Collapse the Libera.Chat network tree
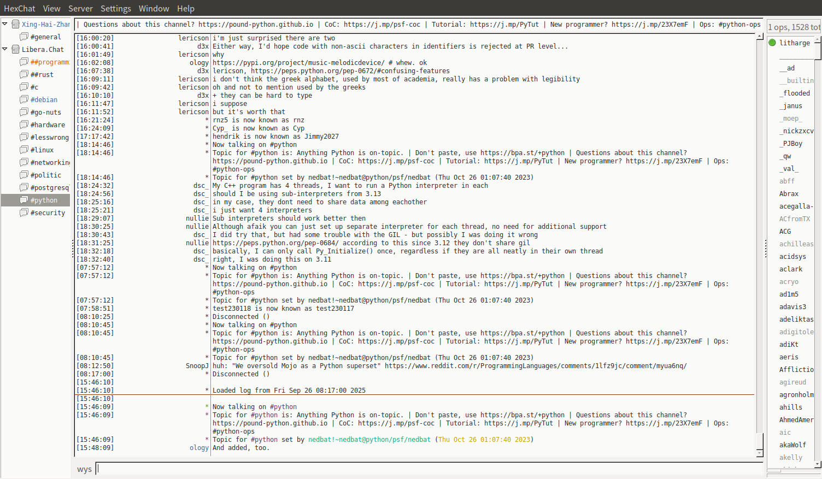The height and width of the screenshot is (479, 822). [x=5, y=49]
